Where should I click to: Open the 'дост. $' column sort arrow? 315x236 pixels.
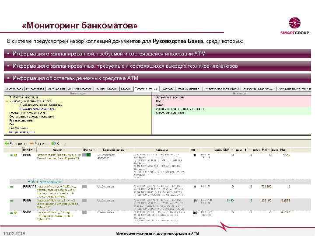[x=249, y=150]
